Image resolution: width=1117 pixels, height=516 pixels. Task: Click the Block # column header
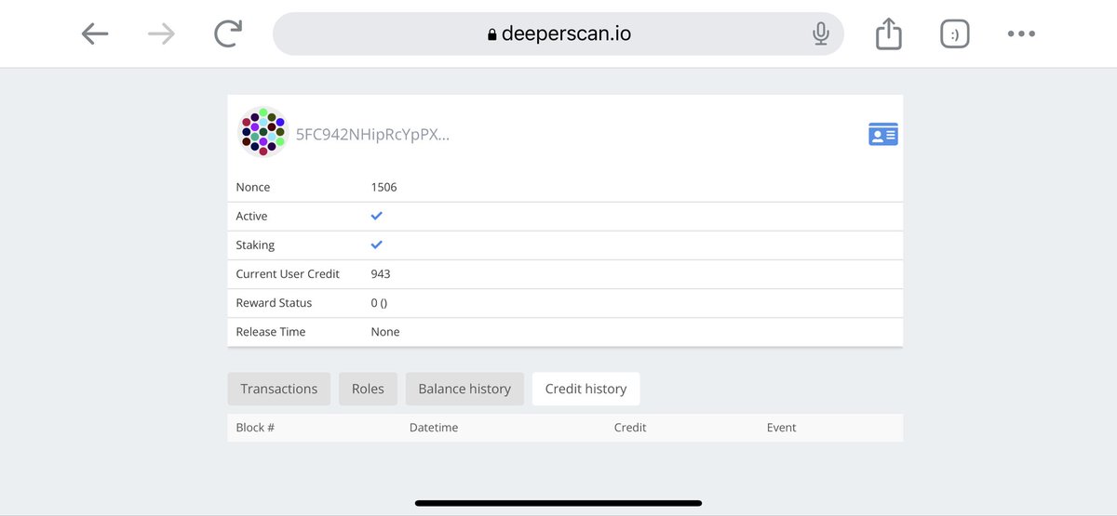coord(255,428)
